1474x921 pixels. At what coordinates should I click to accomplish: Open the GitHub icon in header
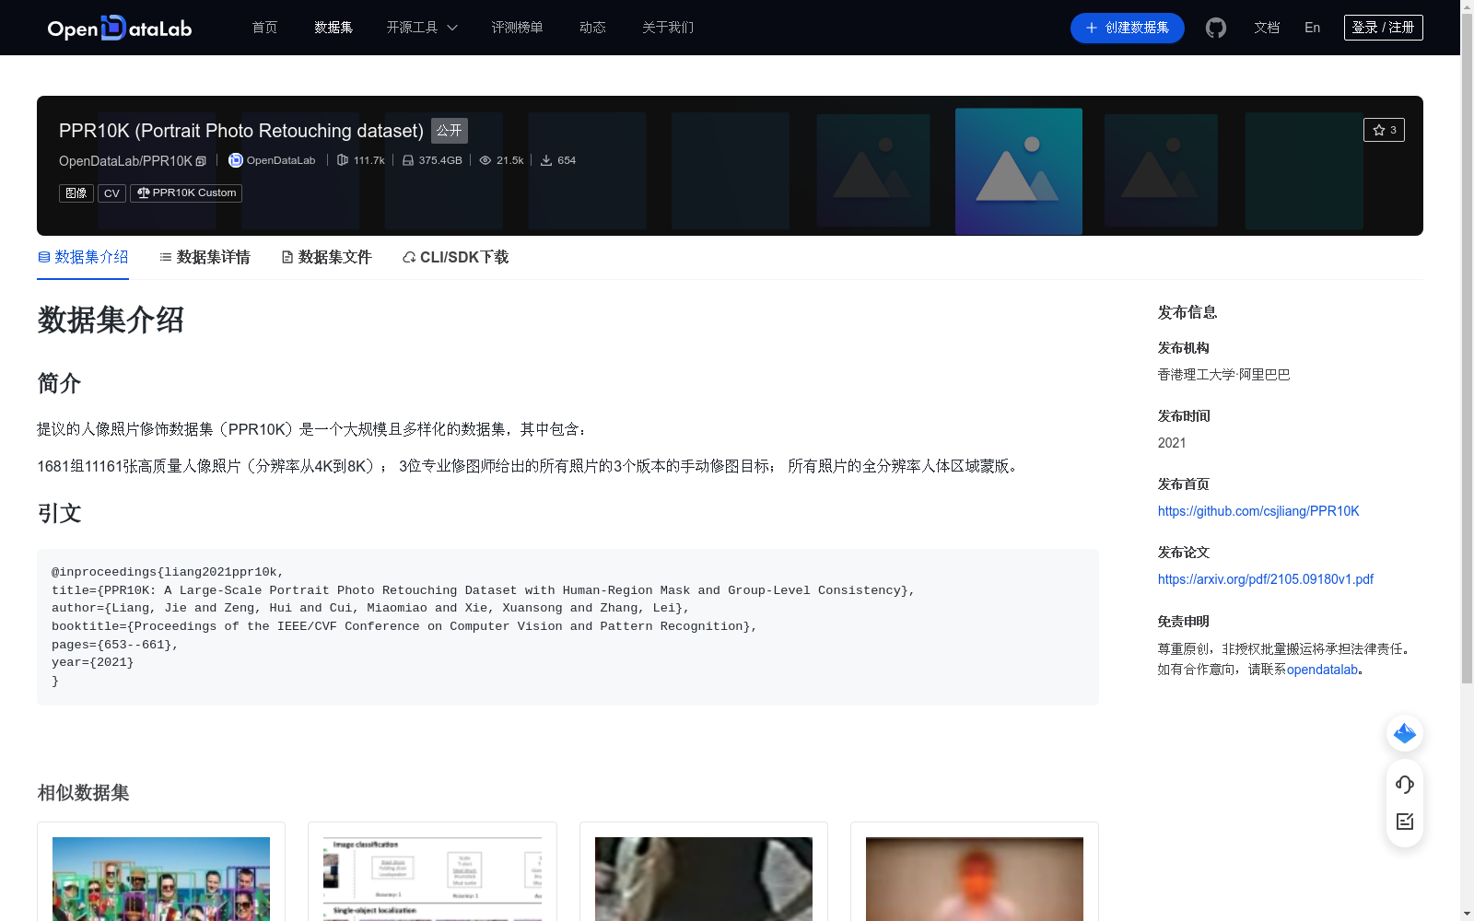[x=1216, y=28]
